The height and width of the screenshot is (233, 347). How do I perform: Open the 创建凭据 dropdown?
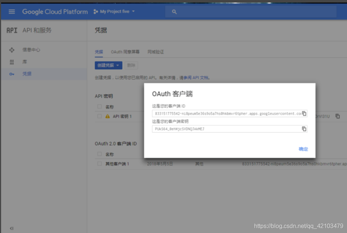tap(108, 66)
